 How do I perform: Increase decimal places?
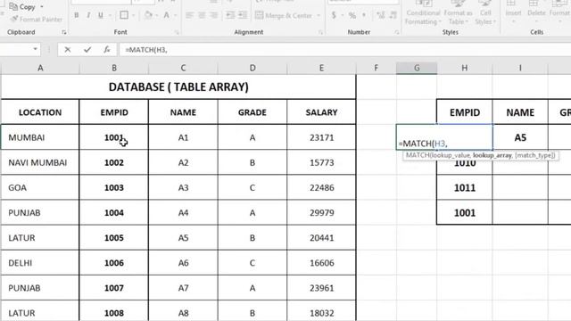point(381,15)
